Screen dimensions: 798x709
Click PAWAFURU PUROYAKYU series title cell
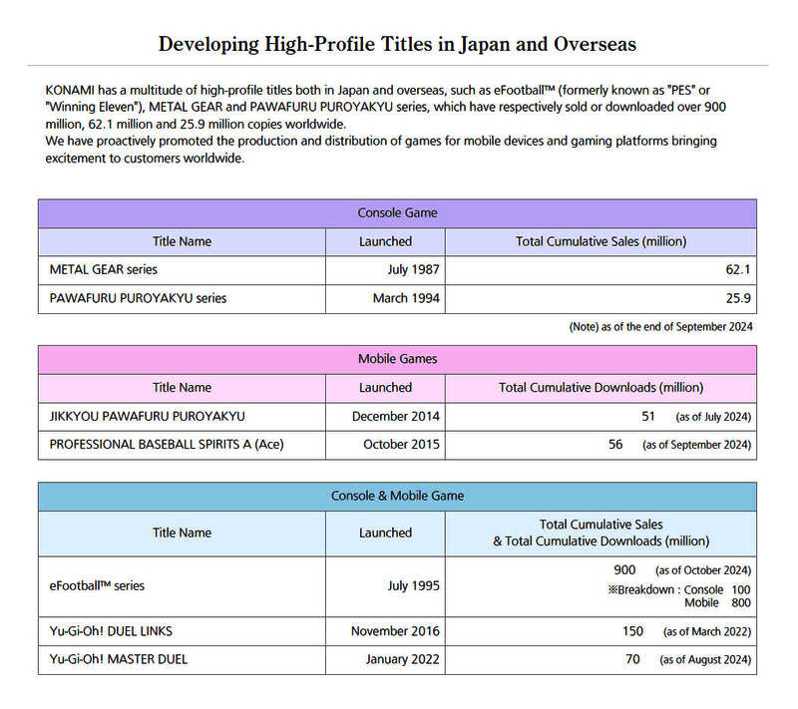pyautogui.click(x=138, y=298)
